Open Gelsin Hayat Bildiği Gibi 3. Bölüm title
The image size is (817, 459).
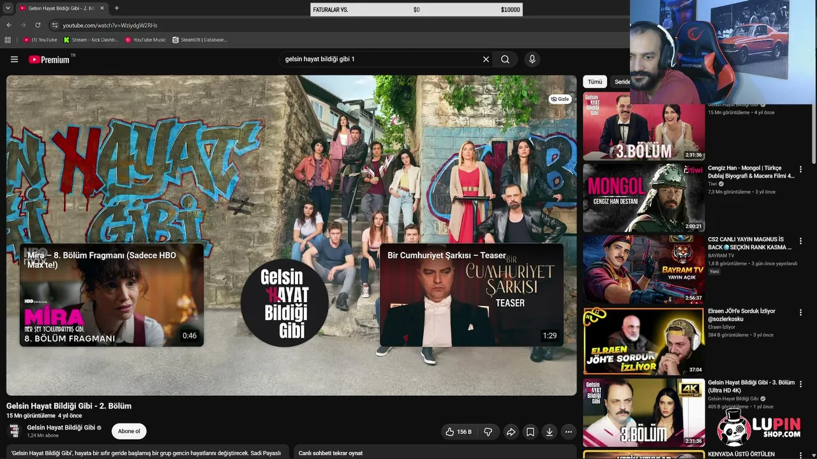(751, 386)
